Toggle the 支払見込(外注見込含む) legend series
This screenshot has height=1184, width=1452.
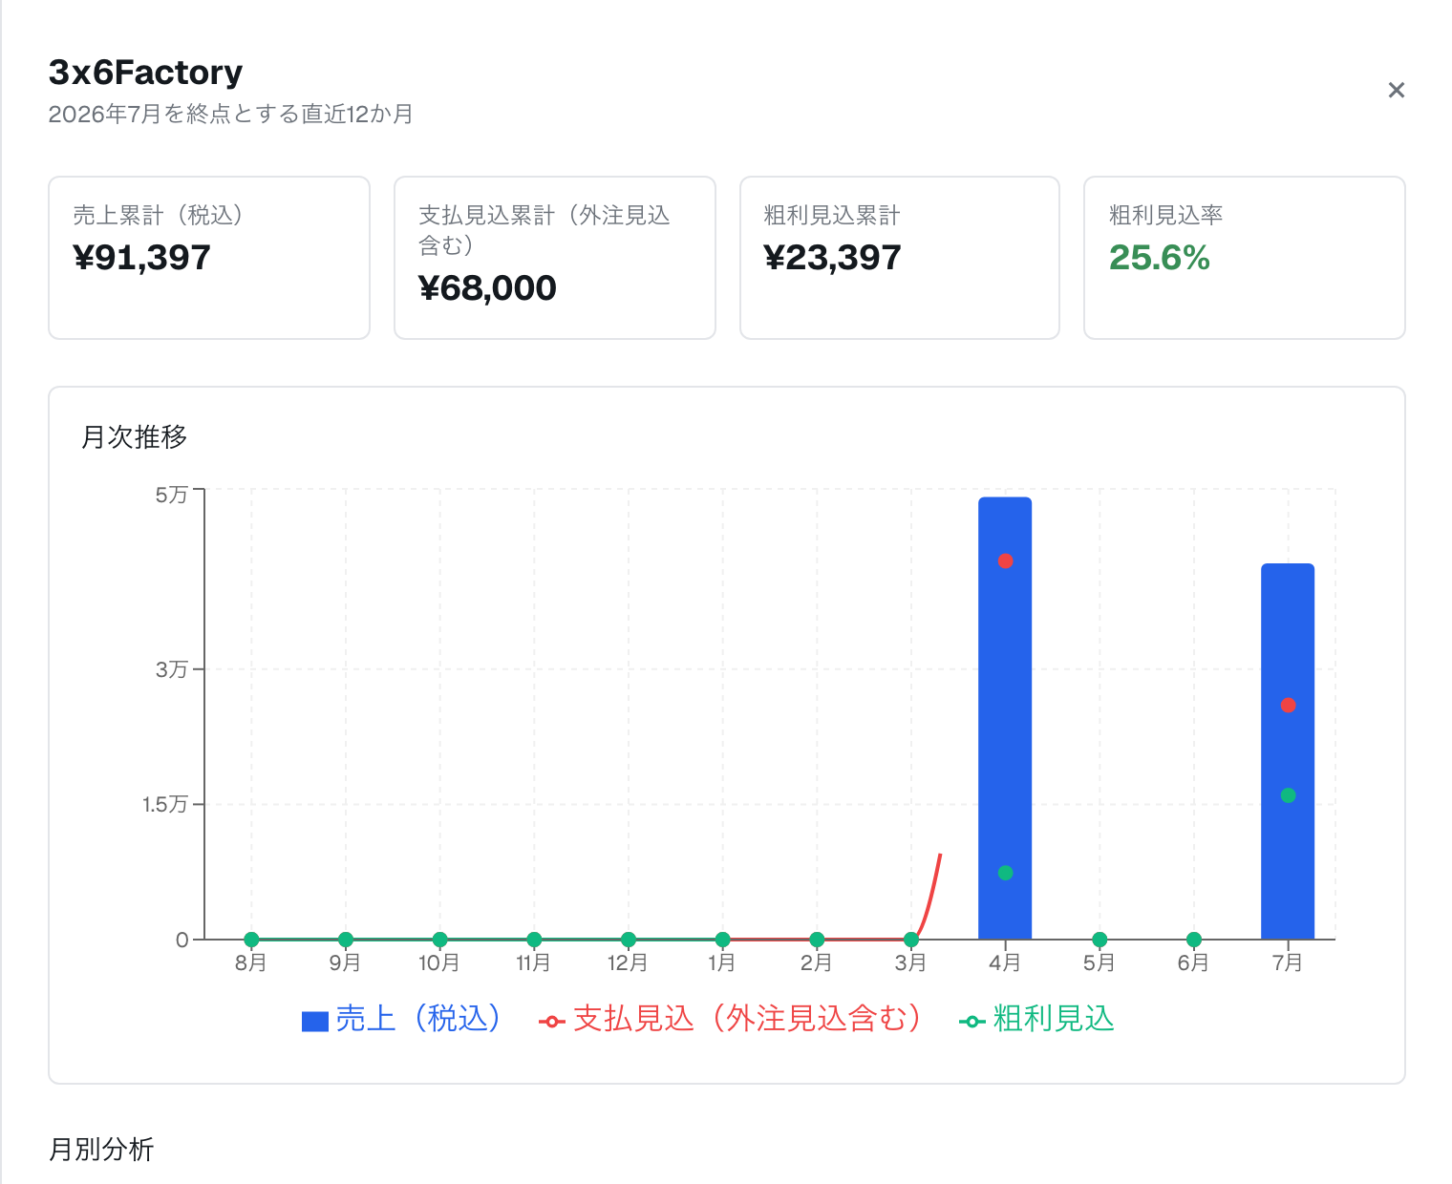[x=731, y=1019]
